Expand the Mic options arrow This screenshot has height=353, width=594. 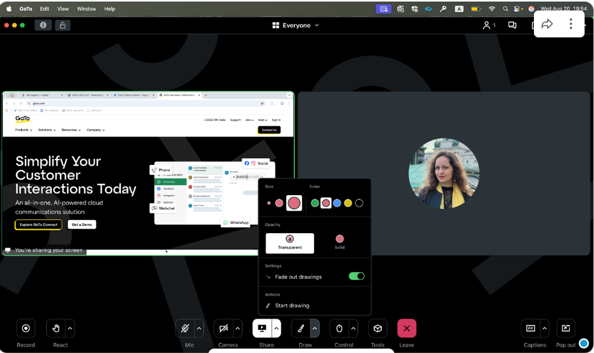(x=199, y=328)
